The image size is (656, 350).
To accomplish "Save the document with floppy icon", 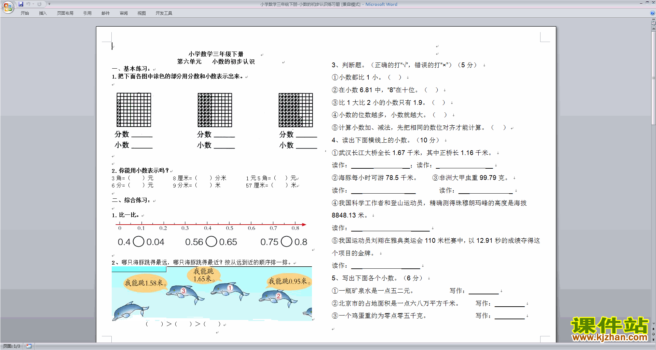I will pyautogui.click(x=21, y=4).
